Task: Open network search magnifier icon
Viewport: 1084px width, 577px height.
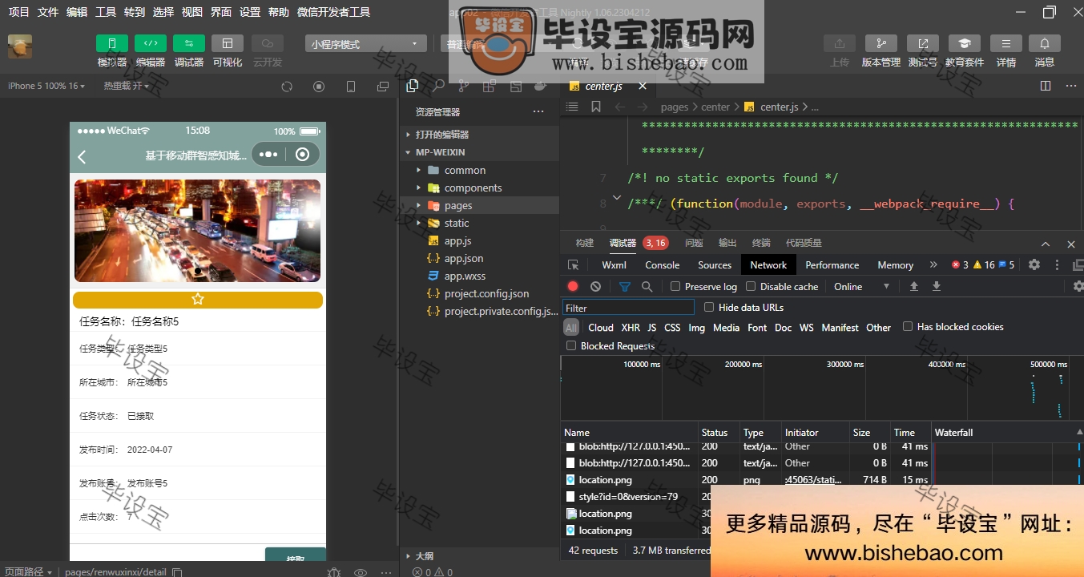Action: click(x=647, y=286)
